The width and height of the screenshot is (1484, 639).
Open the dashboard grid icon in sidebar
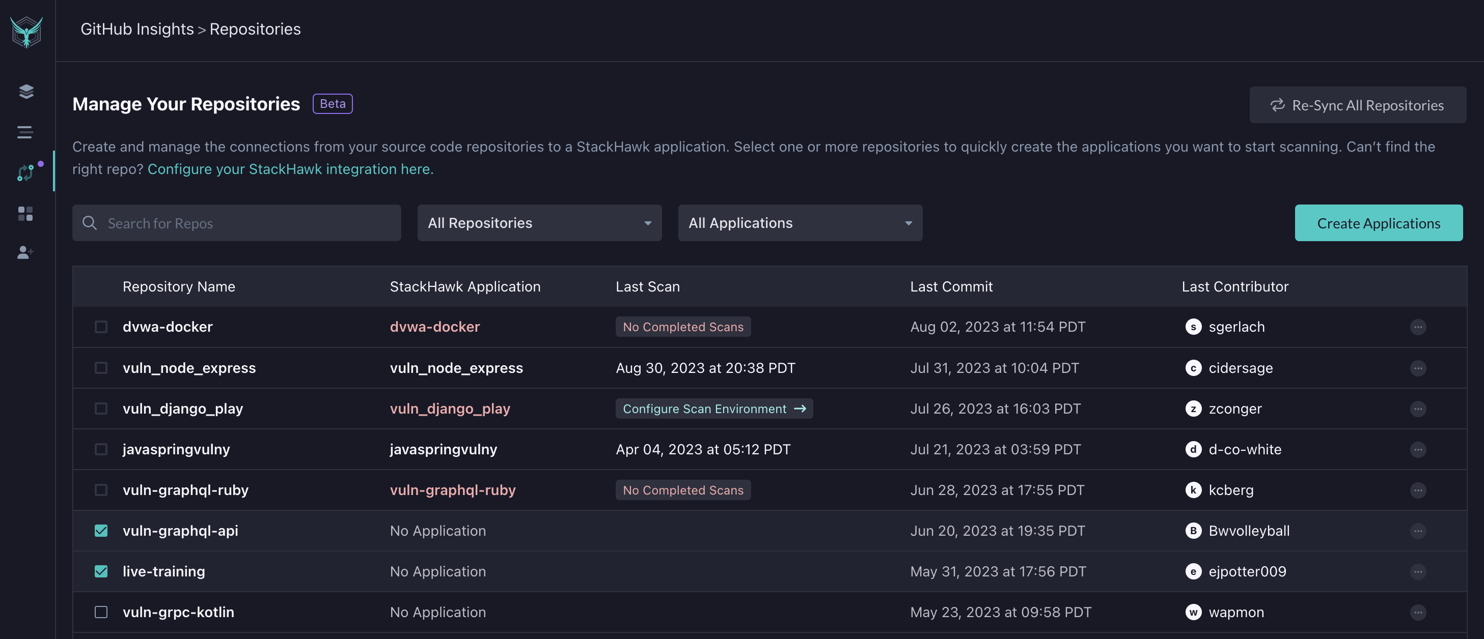tap(25, 214)
